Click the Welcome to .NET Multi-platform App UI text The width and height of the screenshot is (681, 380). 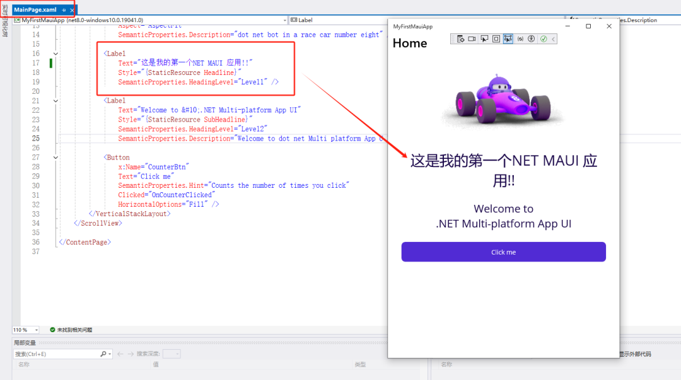click(503, 216)
